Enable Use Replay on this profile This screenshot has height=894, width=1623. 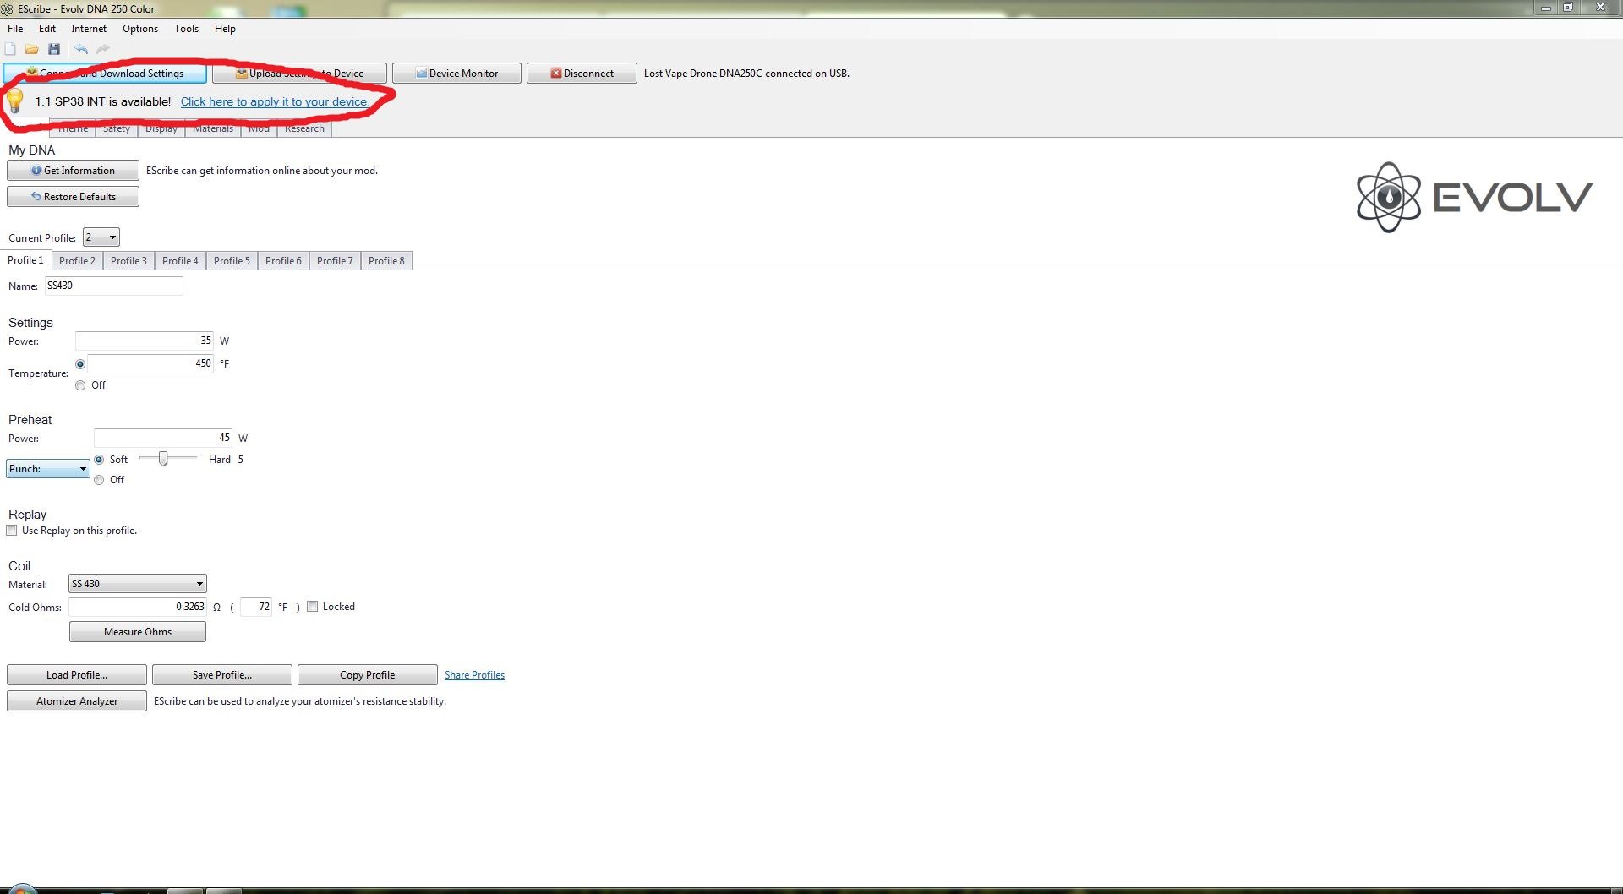(x=12, y=531)
